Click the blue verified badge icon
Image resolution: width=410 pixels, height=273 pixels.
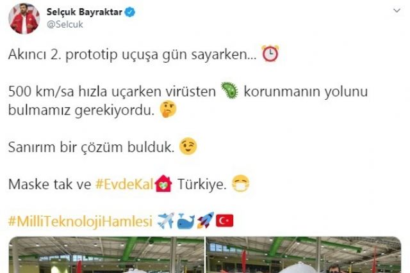(129, 12)
